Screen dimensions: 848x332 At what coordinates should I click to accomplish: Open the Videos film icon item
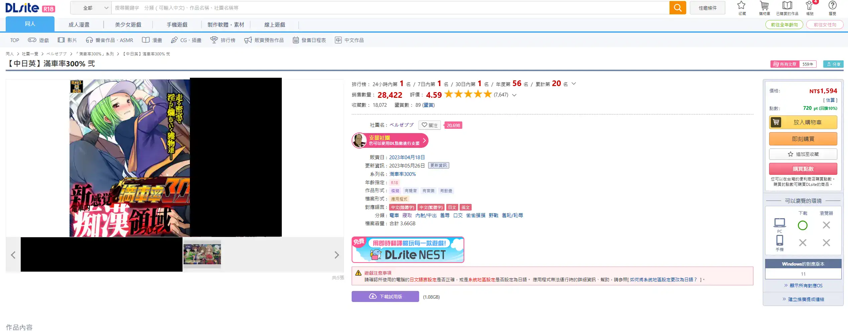[x=67, y=40]
